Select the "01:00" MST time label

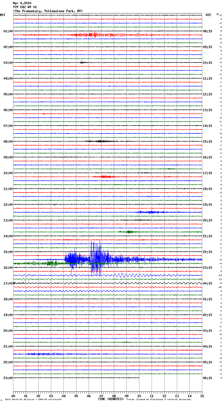point(8,31)
